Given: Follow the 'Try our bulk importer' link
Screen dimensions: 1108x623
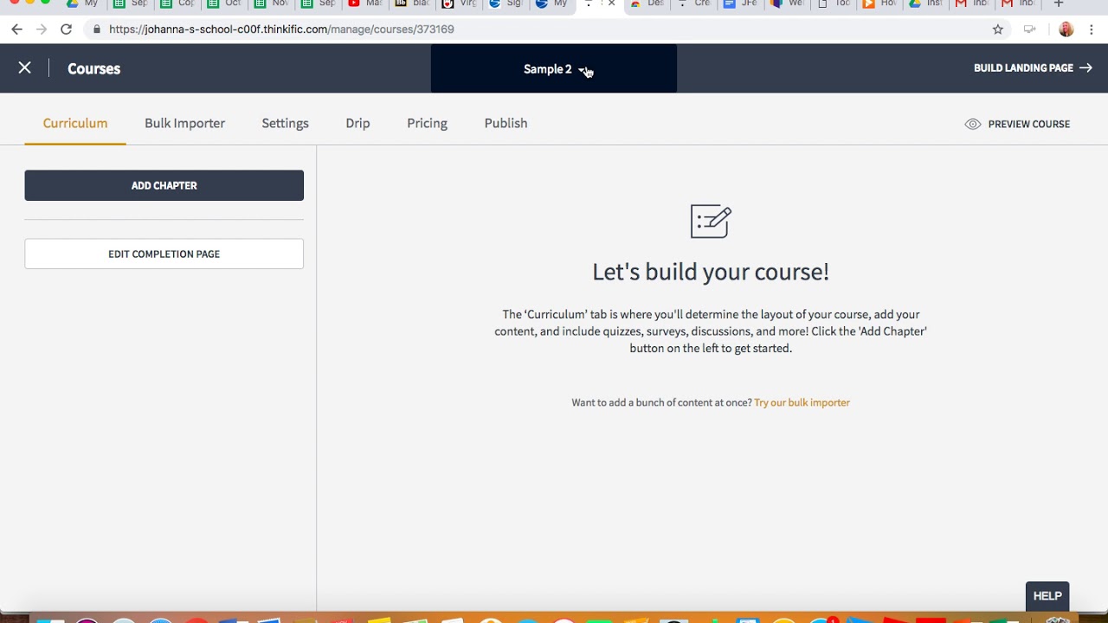Looking at the screenshot, I should (x=802, y=402).
